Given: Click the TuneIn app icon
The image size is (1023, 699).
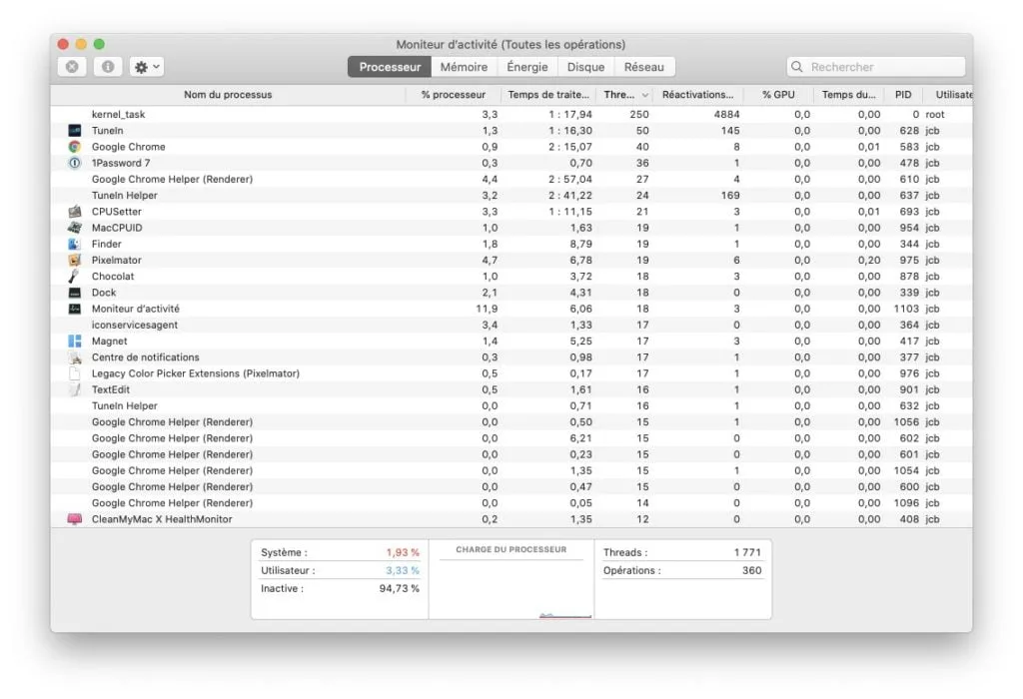Looking at the screenshot, I should [74, 131].
